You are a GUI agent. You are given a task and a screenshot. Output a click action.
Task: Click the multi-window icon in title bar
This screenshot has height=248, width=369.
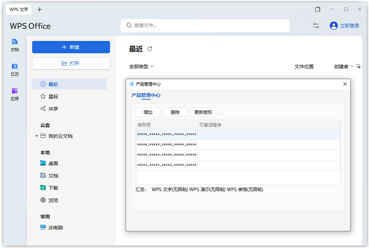(317, 9)
